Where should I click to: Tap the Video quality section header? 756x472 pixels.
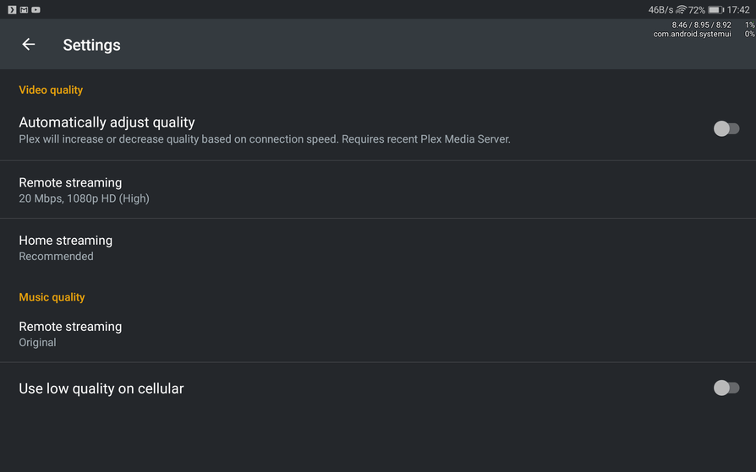coord(51,90)
